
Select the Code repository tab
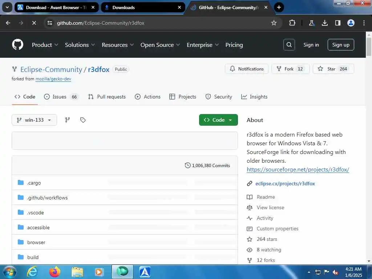pyautogui.click(x=25, y=97)
